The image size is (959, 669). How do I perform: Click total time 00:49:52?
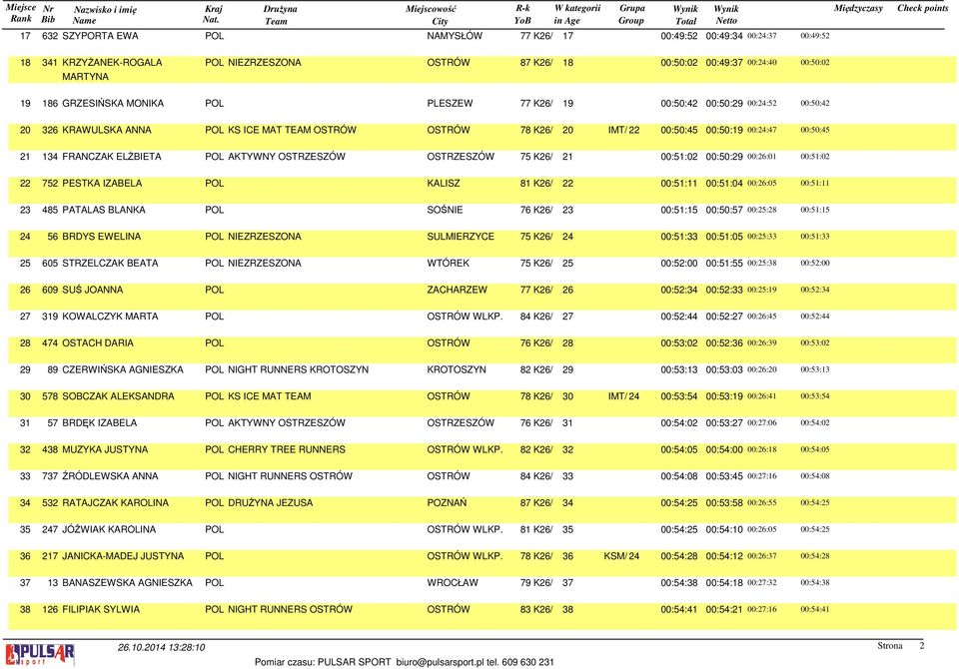(679, 36)
